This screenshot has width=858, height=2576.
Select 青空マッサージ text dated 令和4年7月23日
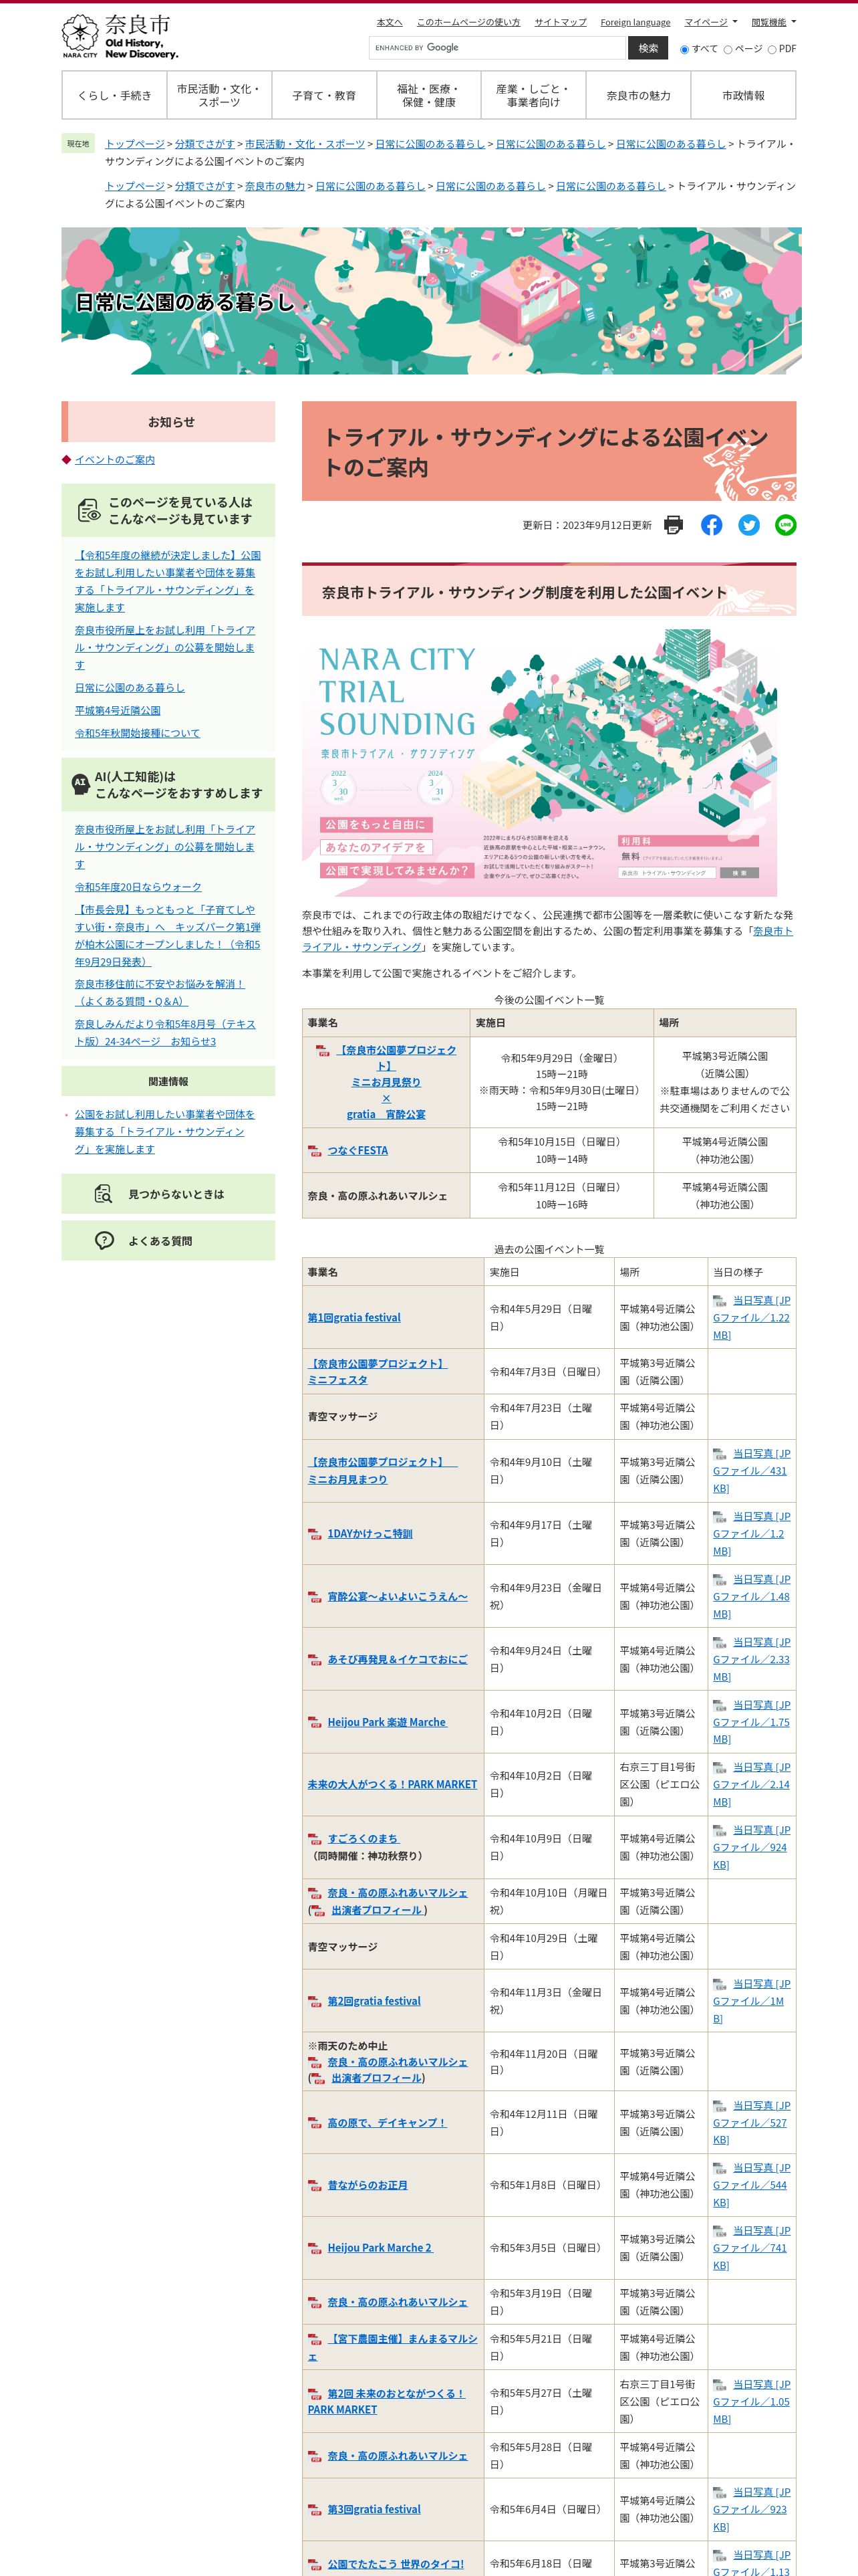(x=343, y=1417)
